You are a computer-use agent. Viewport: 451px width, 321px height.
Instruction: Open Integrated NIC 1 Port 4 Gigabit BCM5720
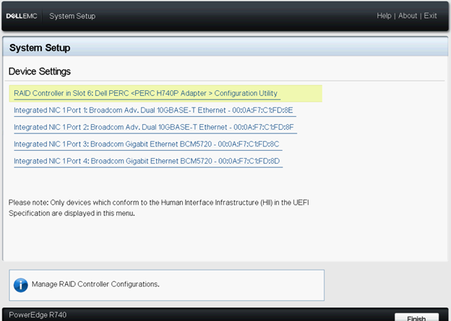tap(146, 160)
